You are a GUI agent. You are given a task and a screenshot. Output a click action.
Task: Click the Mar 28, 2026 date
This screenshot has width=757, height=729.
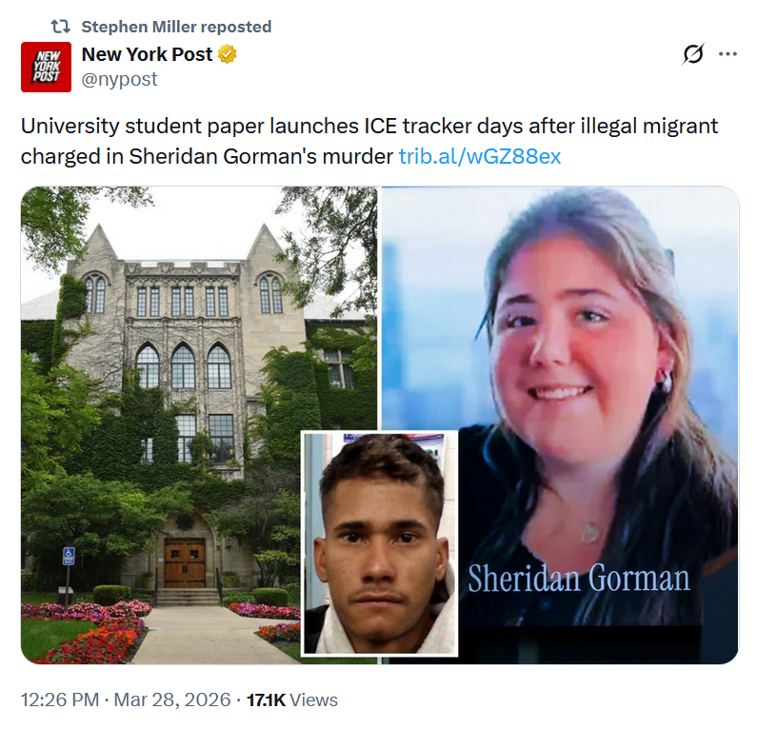[172, 699]
